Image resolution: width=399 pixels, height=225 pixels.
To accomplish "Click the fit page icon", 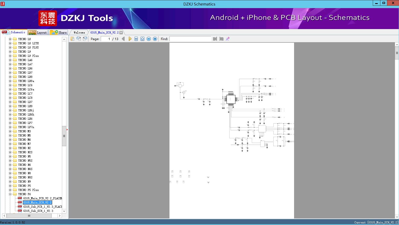I will point(142,39).
